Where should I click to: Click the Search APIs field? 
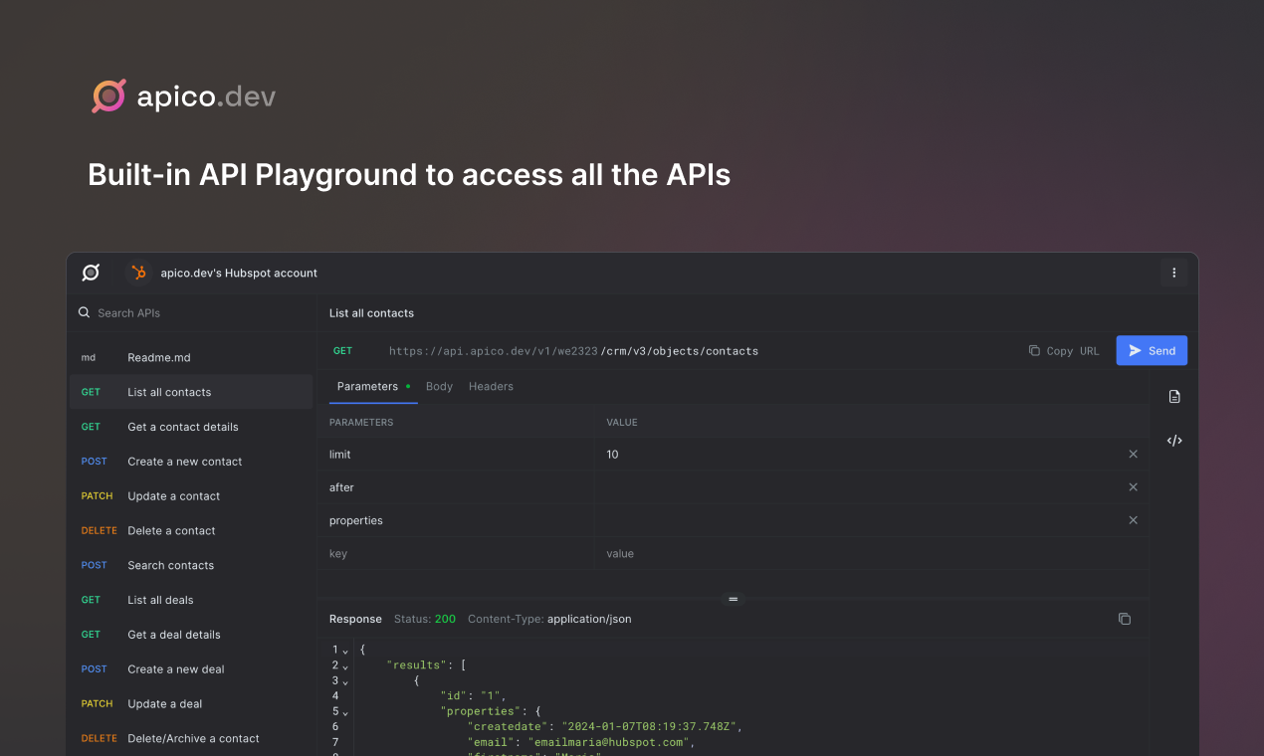191,312
